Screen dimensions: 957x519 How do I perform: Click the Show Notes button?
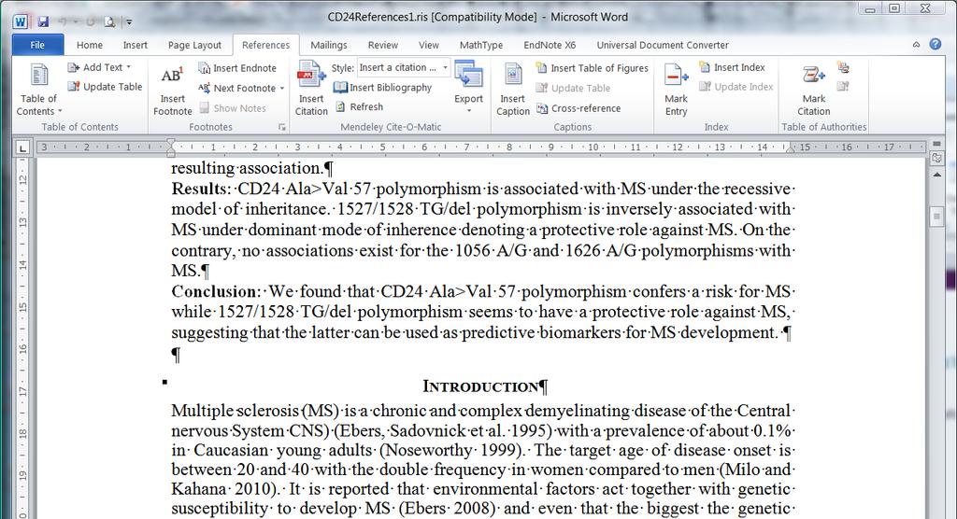click(233, 108)
